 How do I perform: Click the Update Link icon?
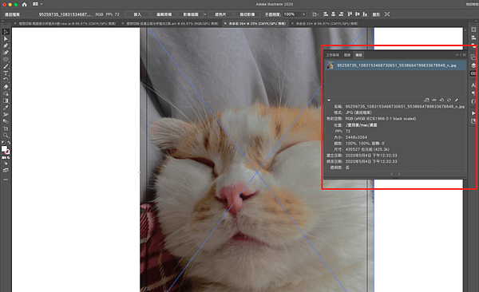click(x=449, y=100)
